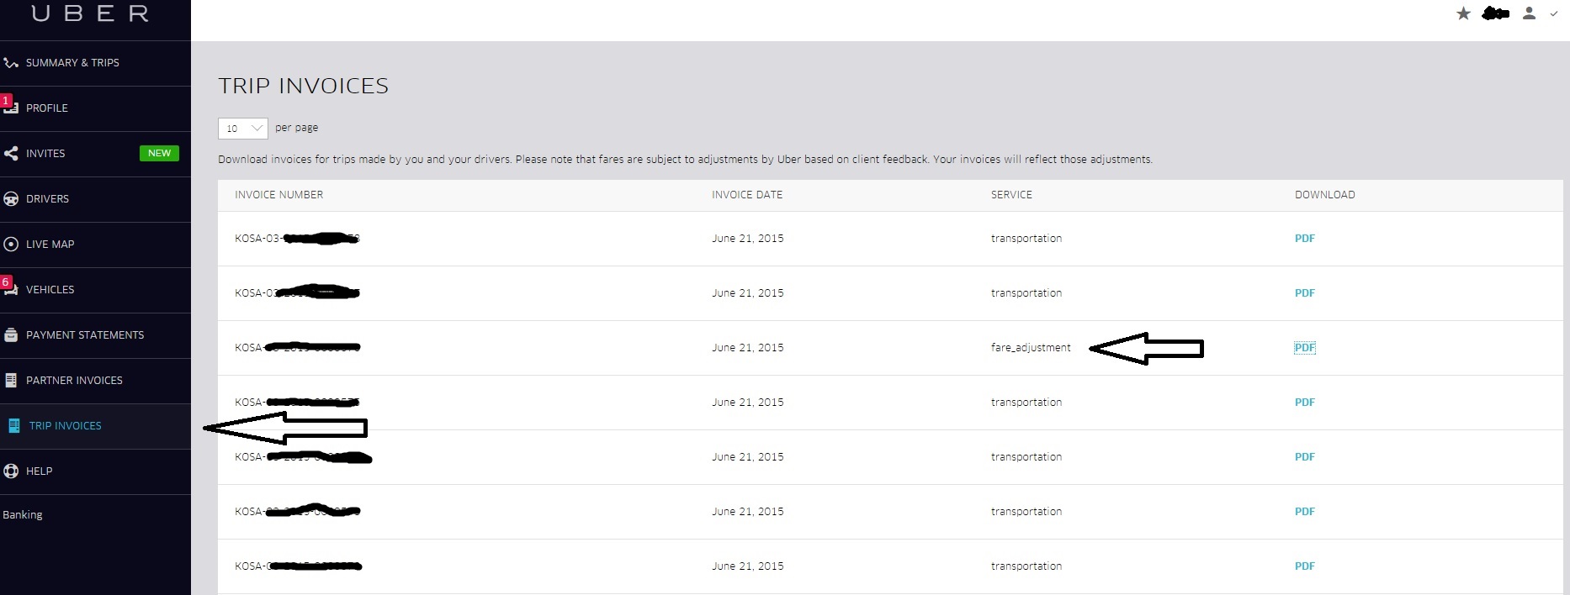Click the Vehicles car icon
1570x595 pixels.
10,287
